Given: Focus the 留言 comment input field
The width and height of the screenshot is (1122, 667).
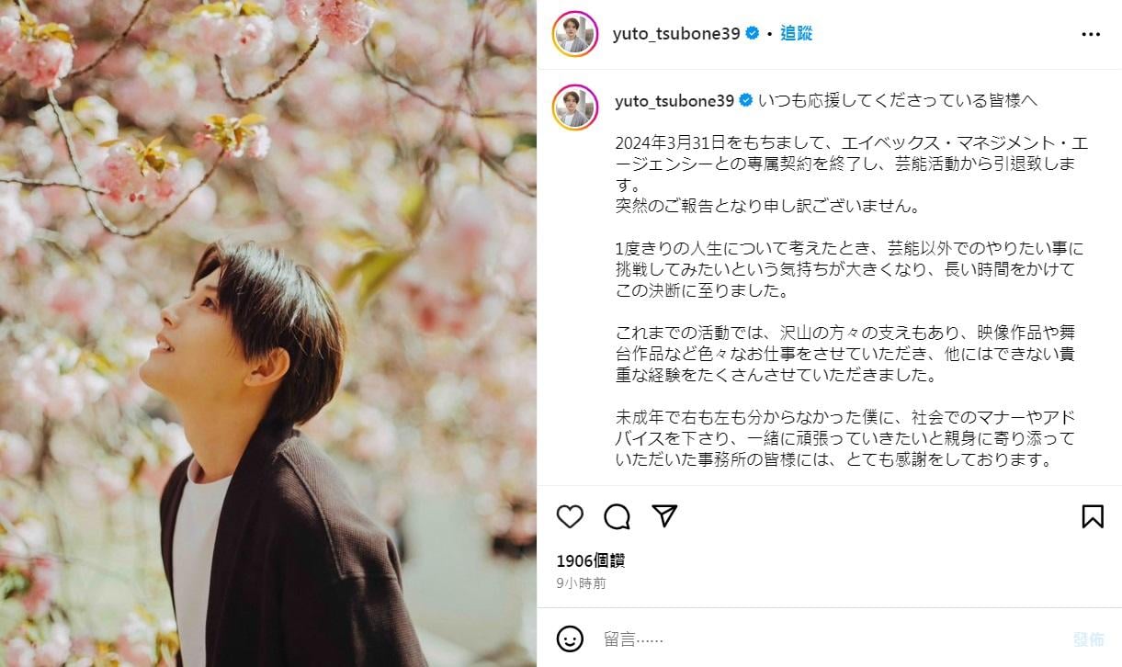Looking at the screenshot, I should (x=827, y=639).
